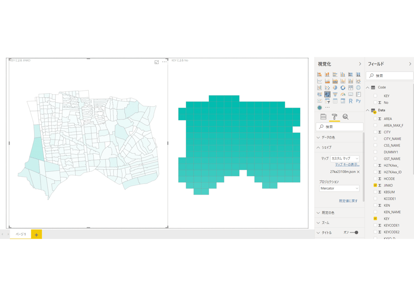Open the Analytics magnifier pane icon

click(x=345, y=117)
